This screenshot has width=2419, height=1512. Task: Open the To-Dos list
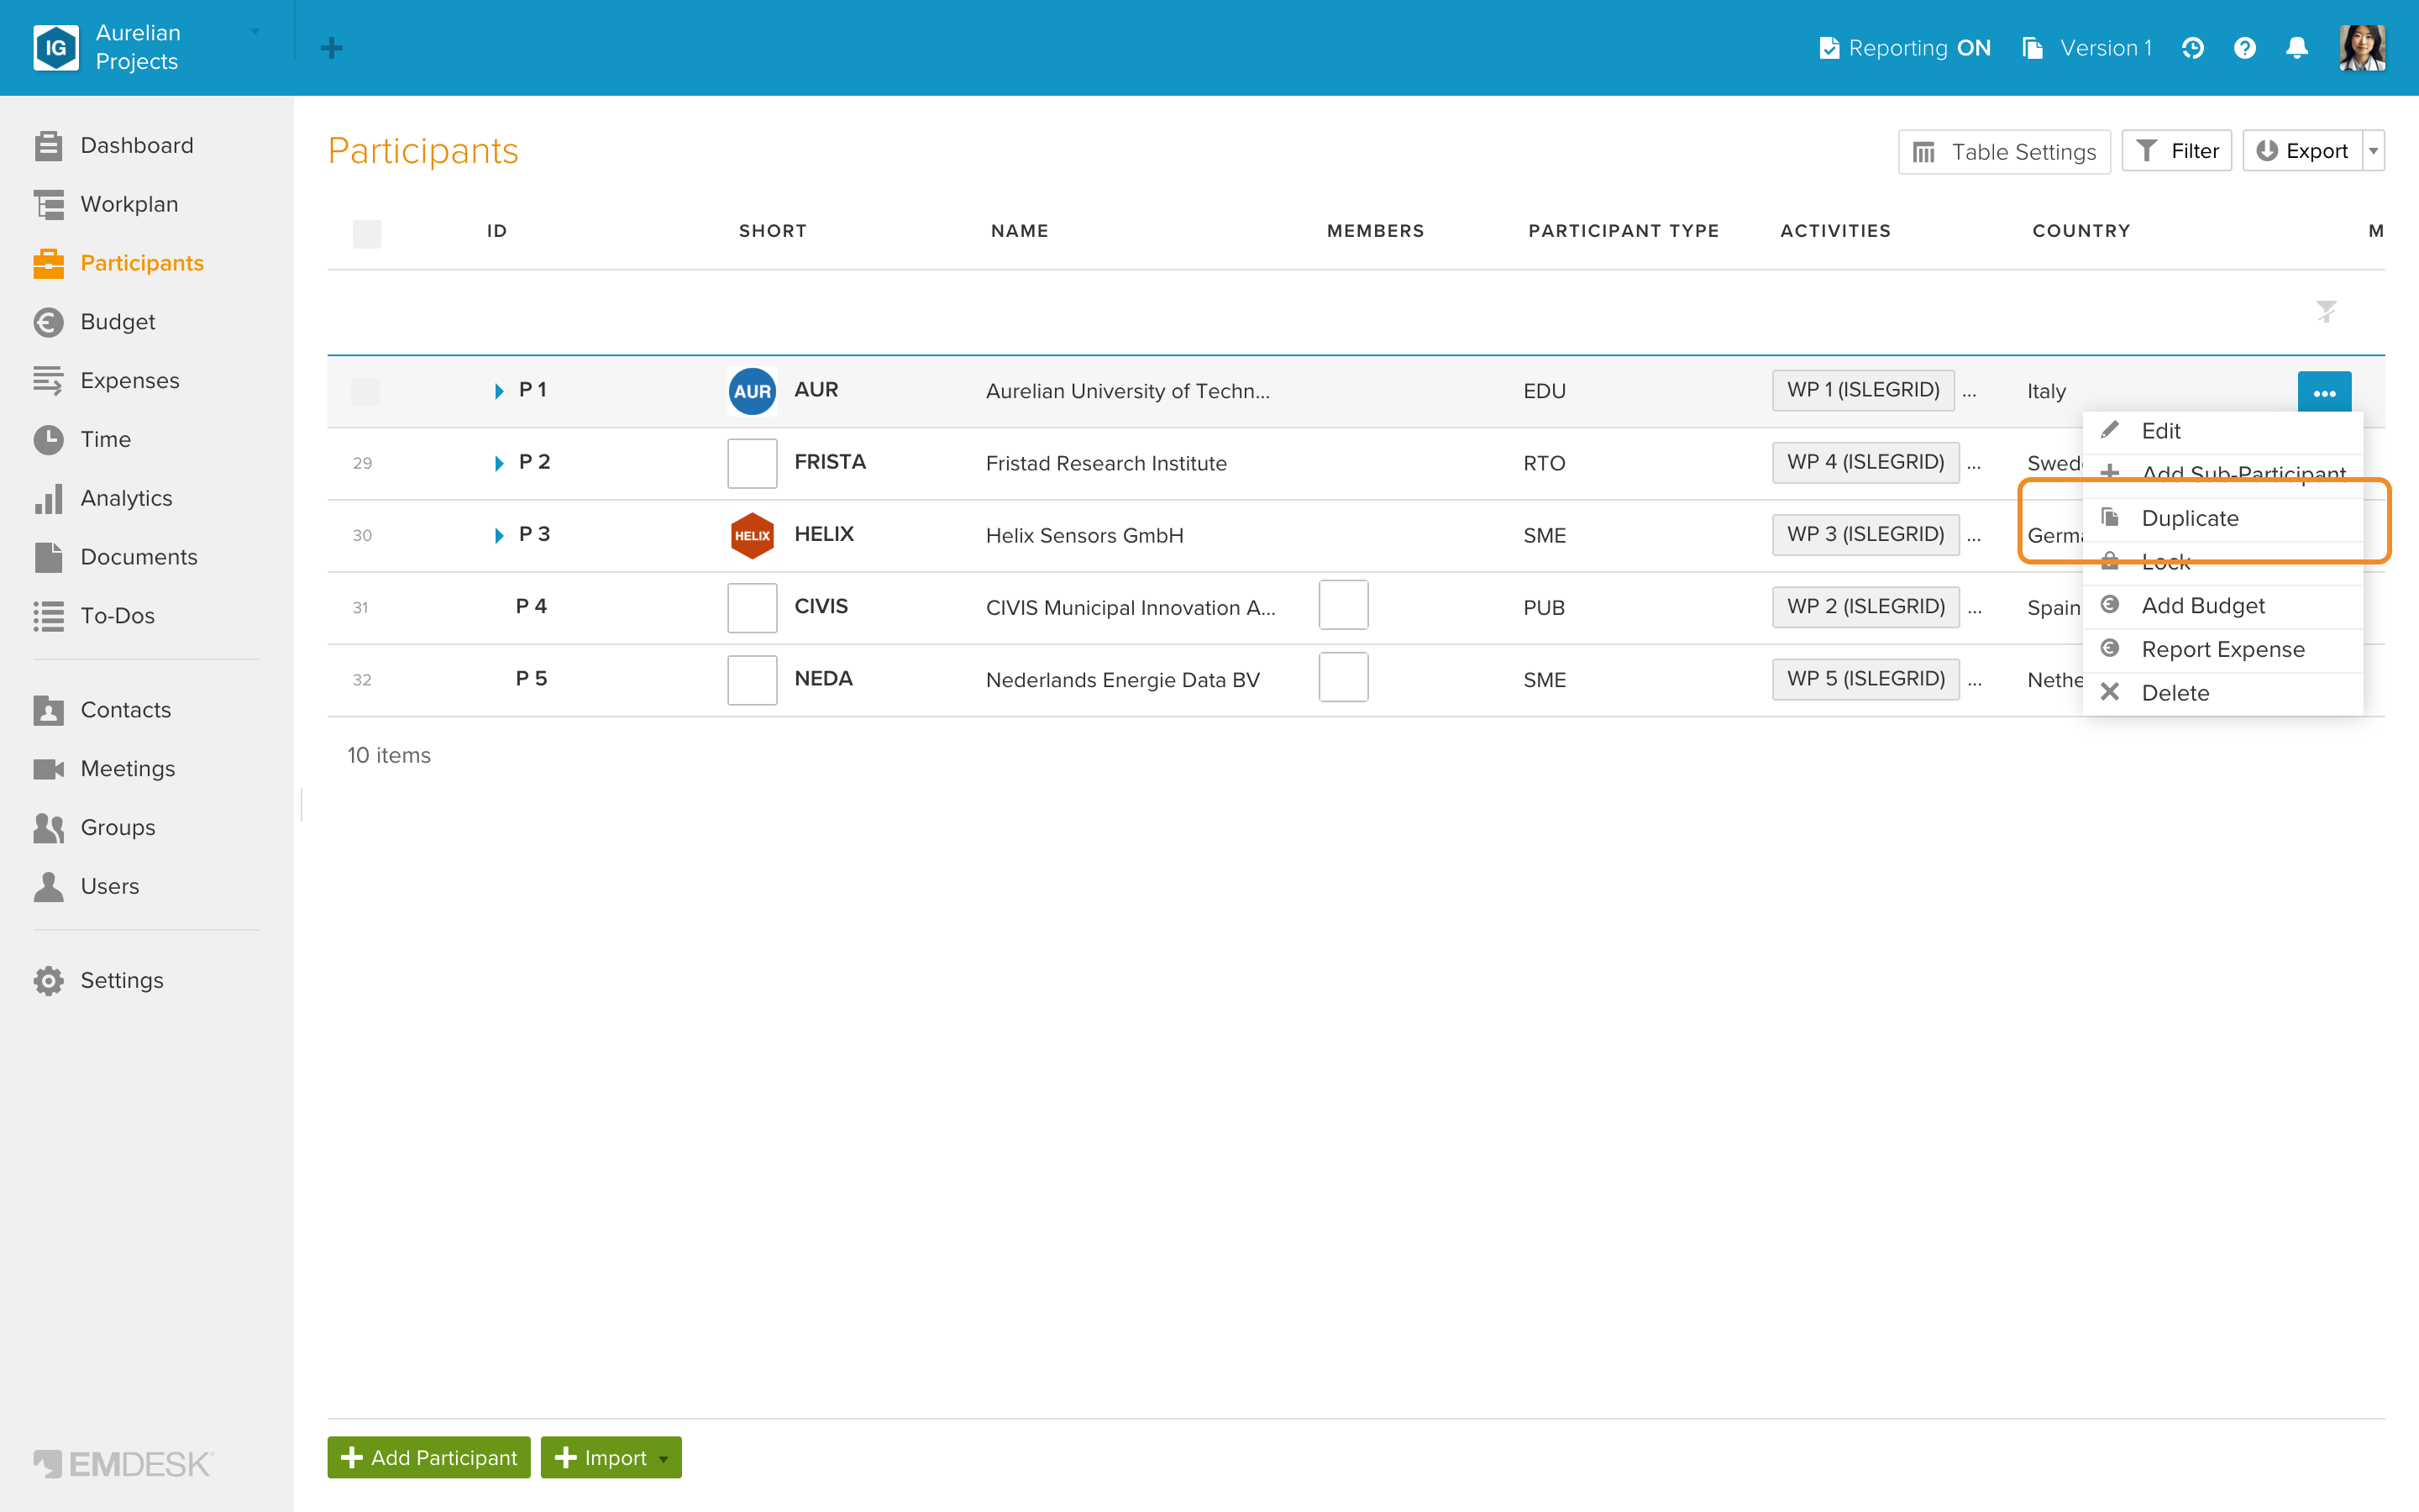[x=94, y=616]
